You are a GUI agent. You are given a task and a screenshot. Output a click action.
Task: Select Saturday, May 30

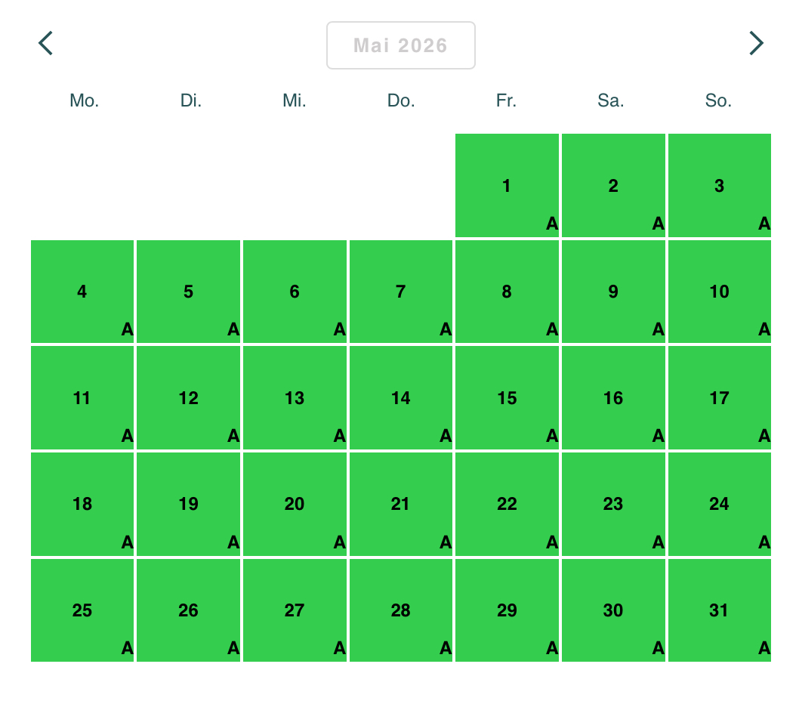[613, 610]
